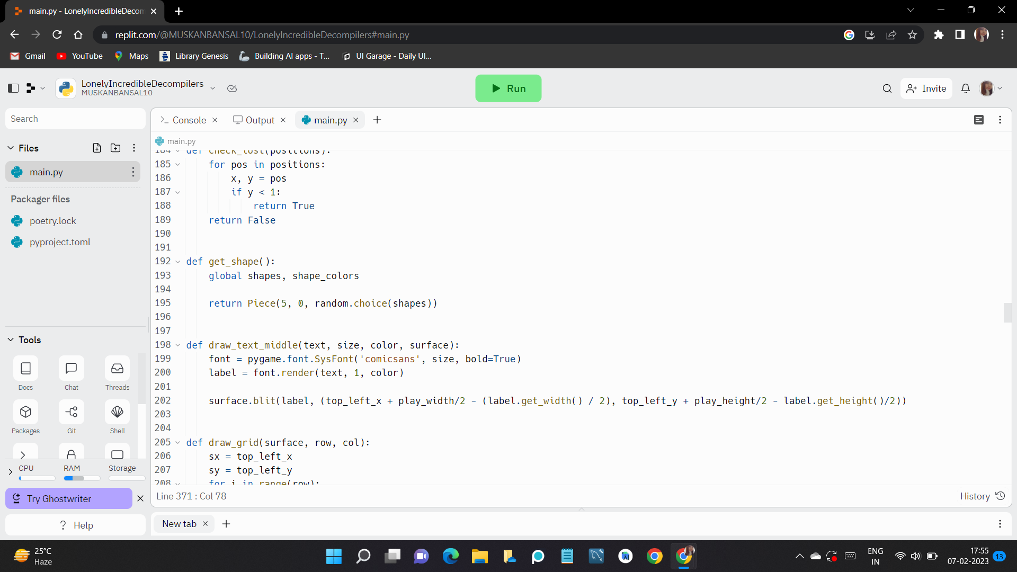The image size is (1017, 572).
Task: Open the Shell tool
Action: (x=117, y=417)
